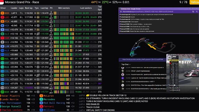Click the tyre compound icon in BOR row
Image resolution: width=199 pixels, height=112 pixels.
(38, 92)
